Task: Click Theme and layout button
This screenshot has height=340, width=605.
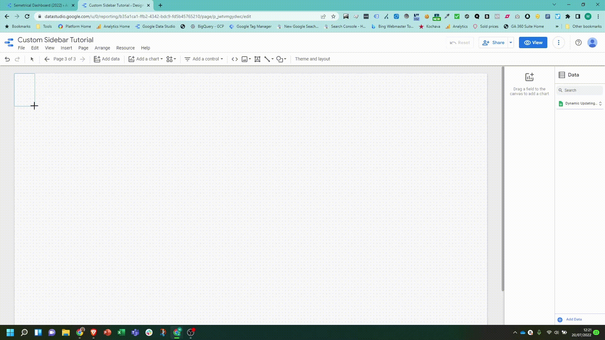Action: (x=312, y=59)
